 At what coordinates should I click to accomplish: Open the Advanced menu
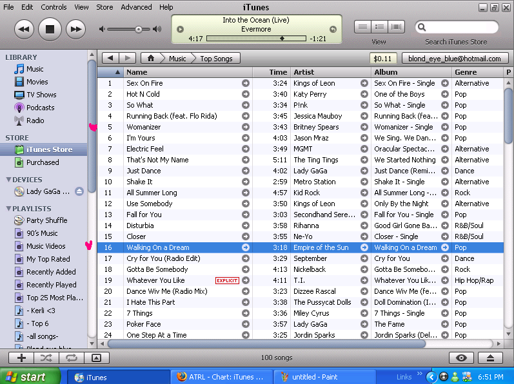tap(136, 7)
